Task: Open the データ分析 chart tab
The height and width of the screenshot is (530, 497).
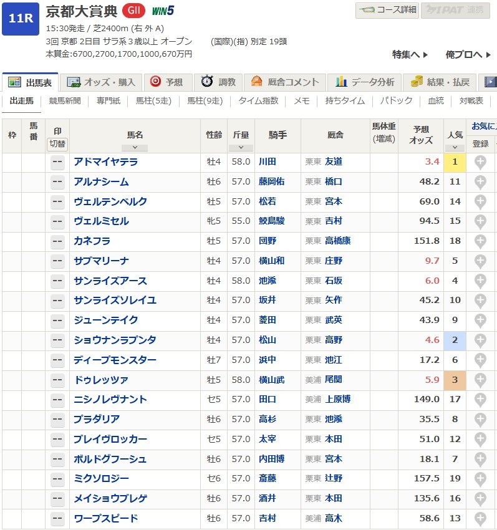Action: [365, 82]
